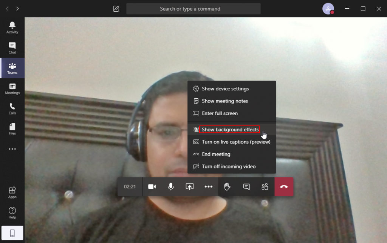Screen dimensions: 387x243
Task: Open the meeting chat panel
Action: [246, 186]
